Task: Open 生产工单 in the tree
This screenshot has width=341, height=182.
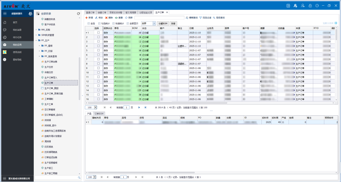Action: pos(49,104)
